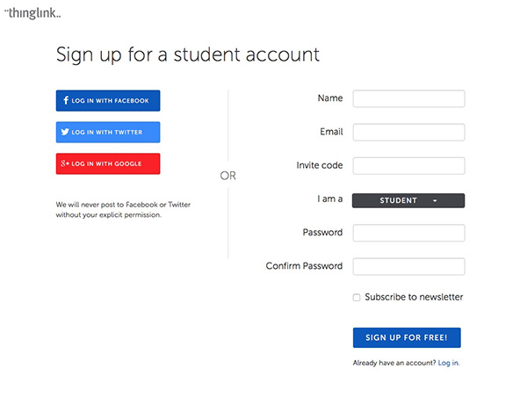Screen dimensions: 527x412
Task: Click the Google plus icon
Action: (x=65, y=164)
